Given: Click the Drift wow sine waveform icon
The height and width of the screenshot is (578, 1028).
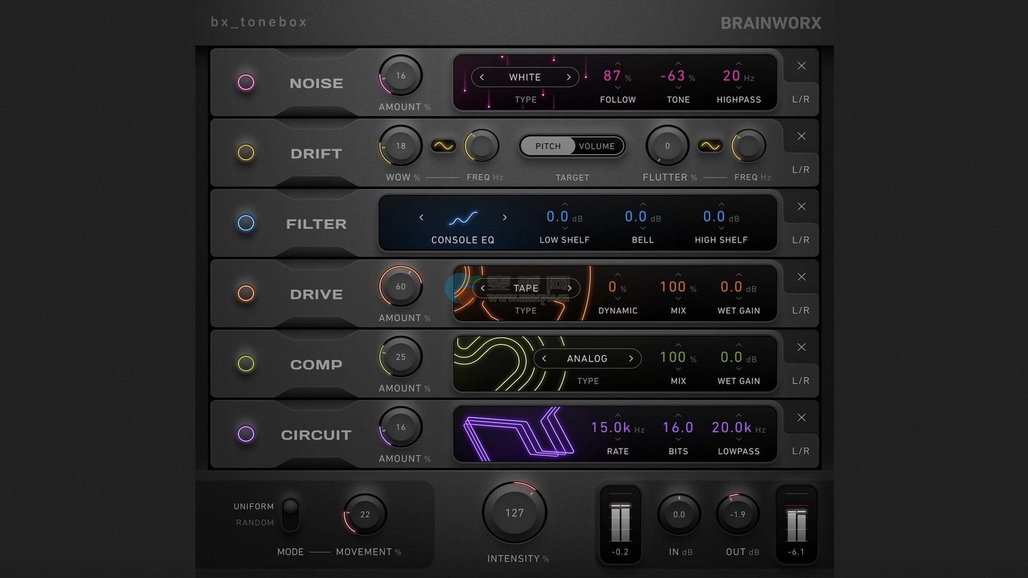Looking at the screenshot, I should click(x=444, y=146).
